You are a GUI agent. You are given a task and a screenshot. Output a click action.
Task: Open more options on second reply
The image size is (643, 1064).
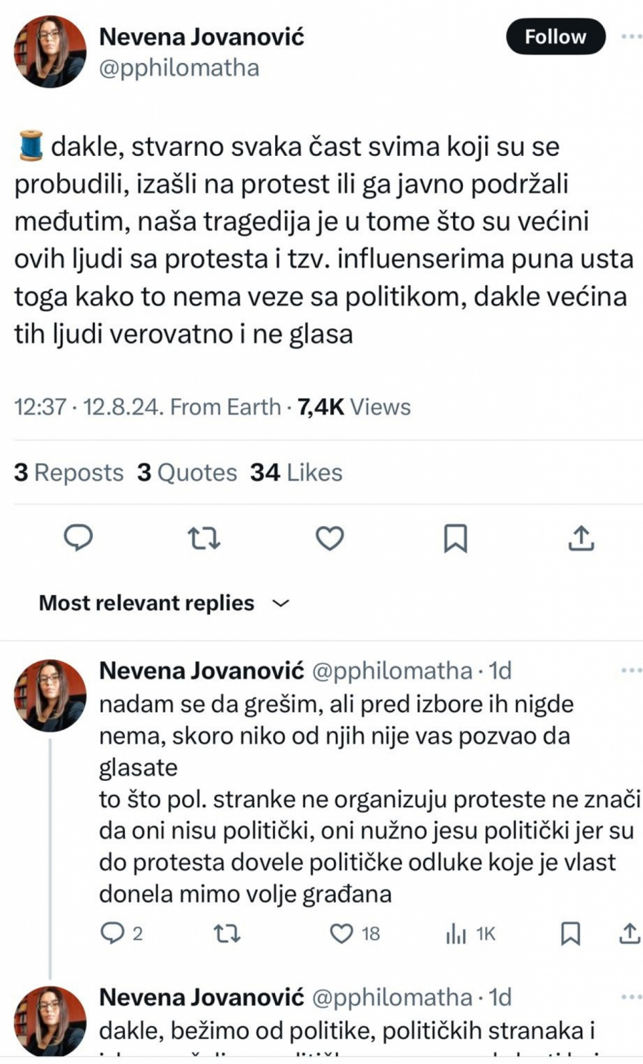[x=632, y=997]
